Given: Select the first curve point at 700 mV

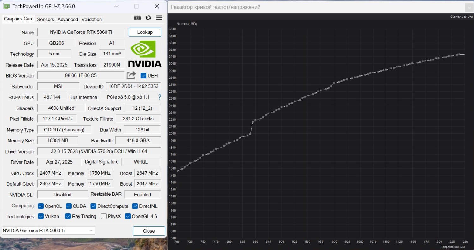Looking at the screenshot, I should pos(177,171).
